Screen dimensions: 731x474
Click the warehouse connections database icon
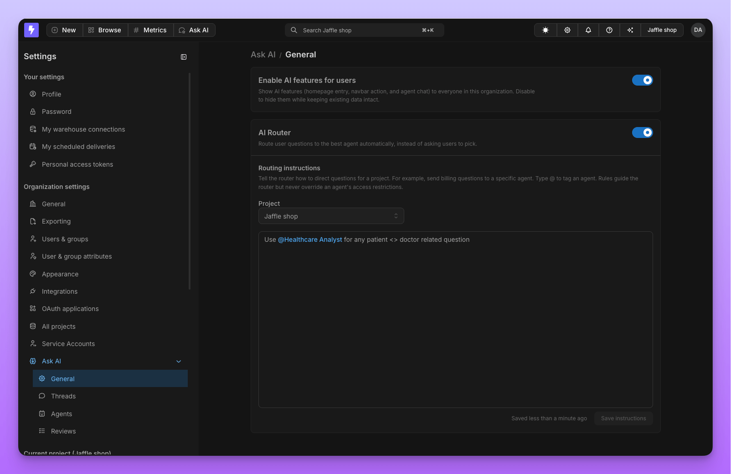click(33, 129)
